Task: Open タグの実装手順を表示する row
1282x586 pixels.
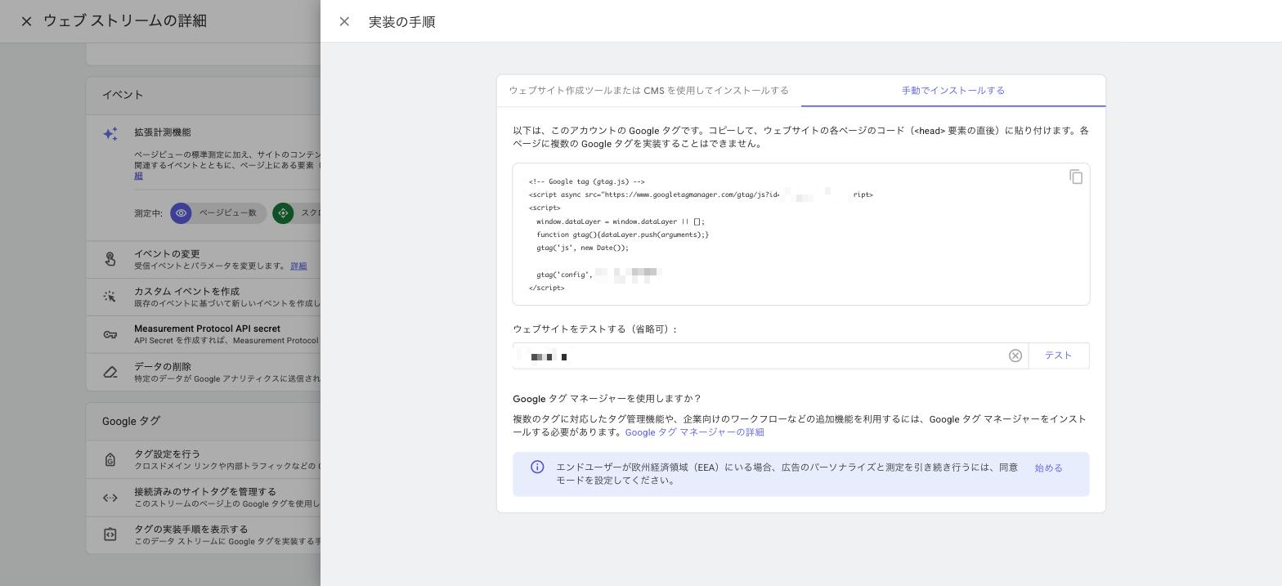Action: click(x=203, y=535)
